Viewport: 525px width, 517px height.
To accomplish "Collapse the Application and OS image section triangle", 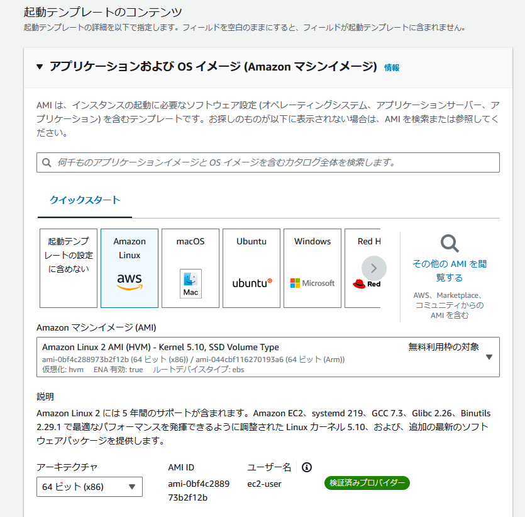I will (40, 67).
